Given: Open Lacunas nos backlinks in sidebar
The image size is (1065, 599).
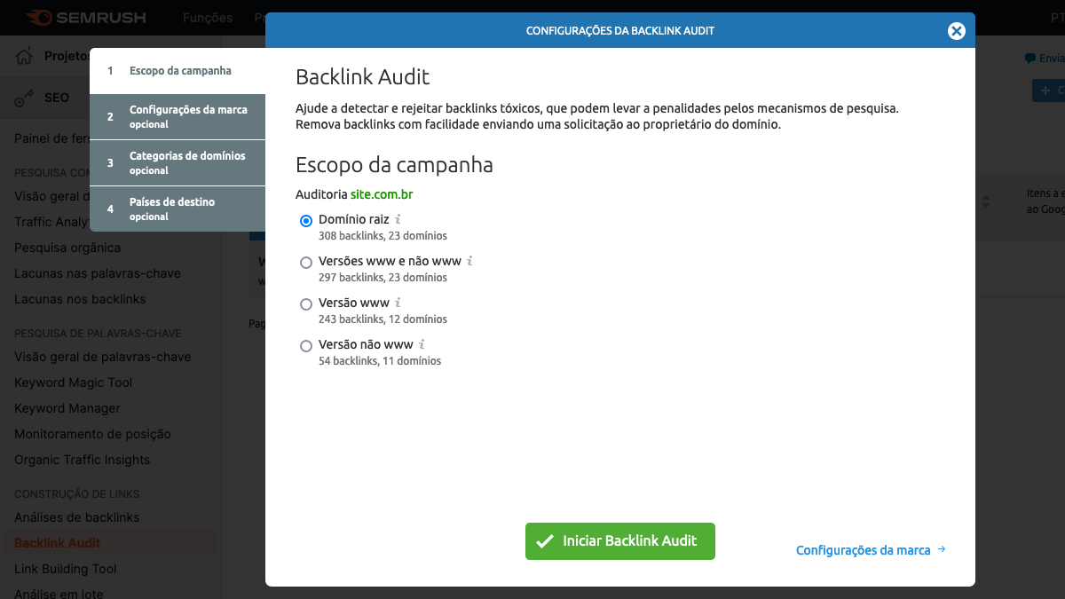Looking at the screenshot, I should point(80,299).
